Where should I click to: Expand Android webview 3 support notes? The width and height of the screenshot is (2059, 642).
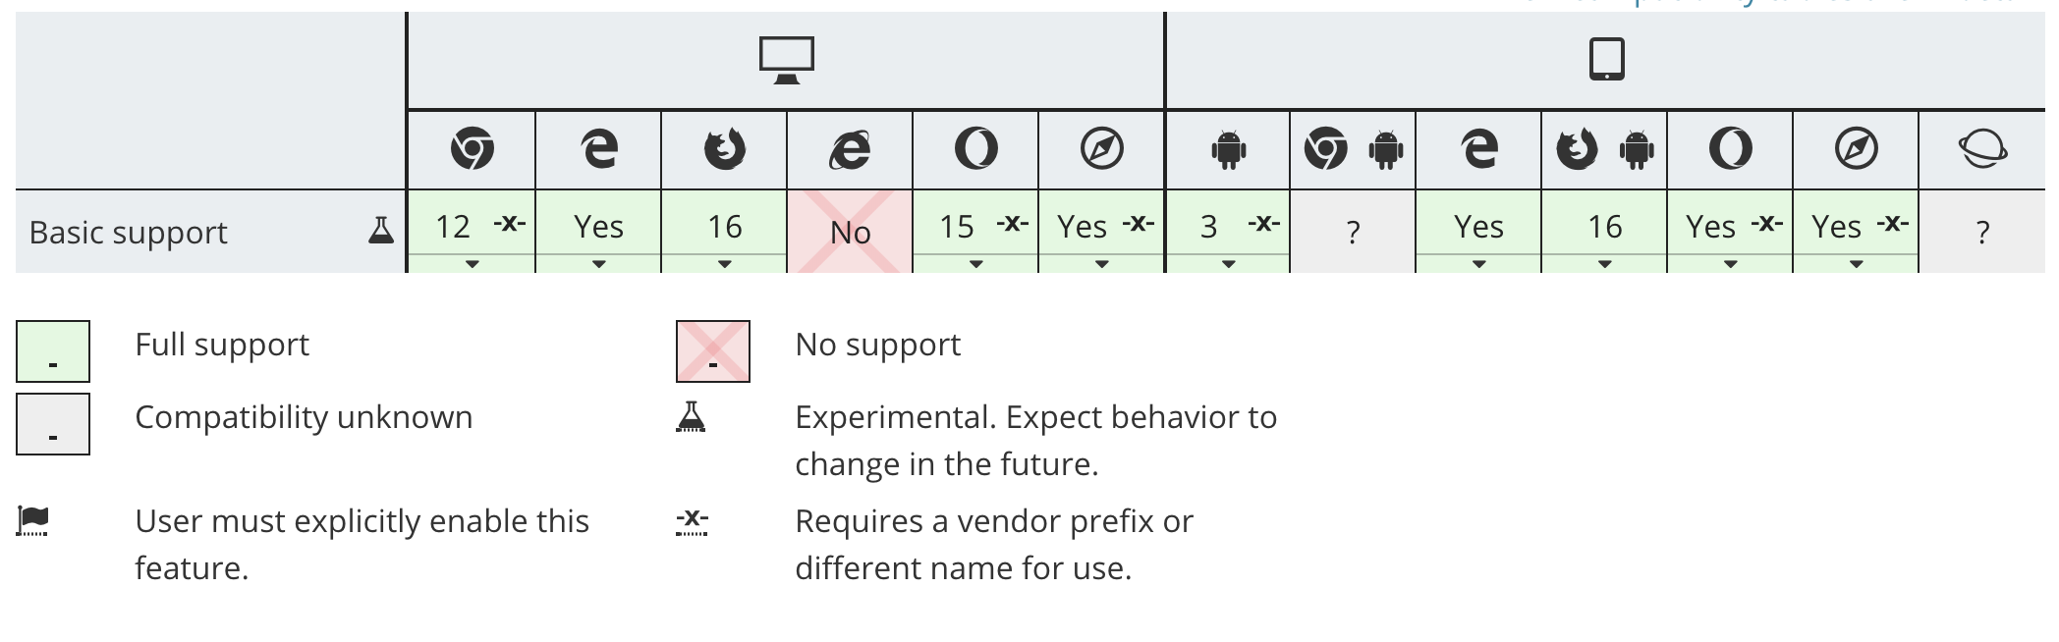pyautogui.click(x=1228, y=264)
